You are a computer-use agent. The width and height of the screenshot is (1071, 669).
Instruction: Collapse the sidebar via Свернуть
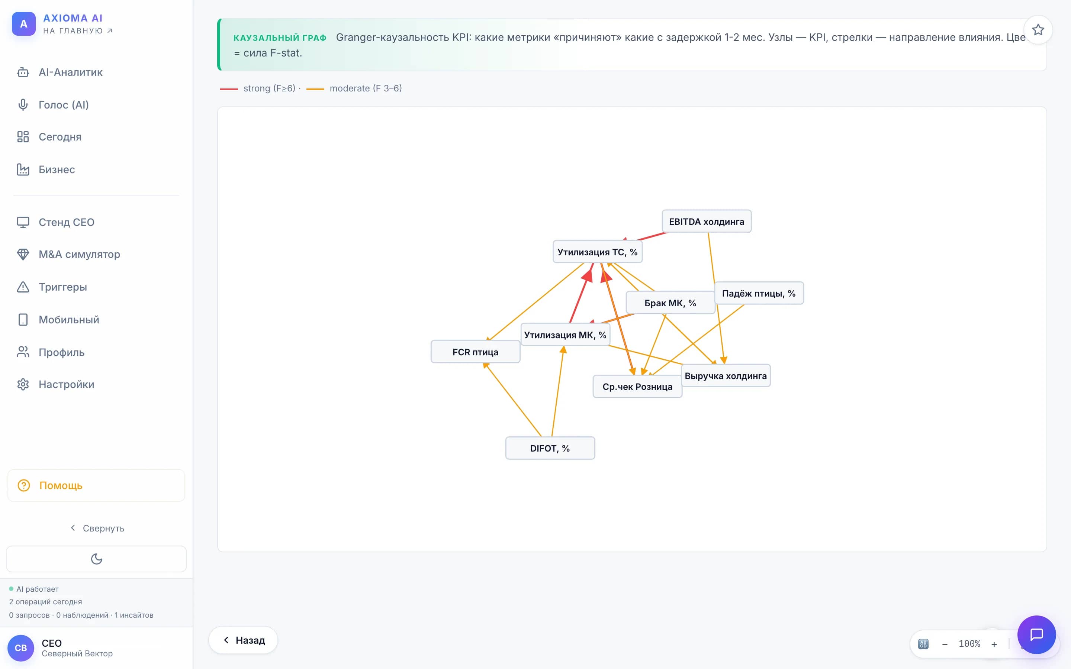click(97, 528)
